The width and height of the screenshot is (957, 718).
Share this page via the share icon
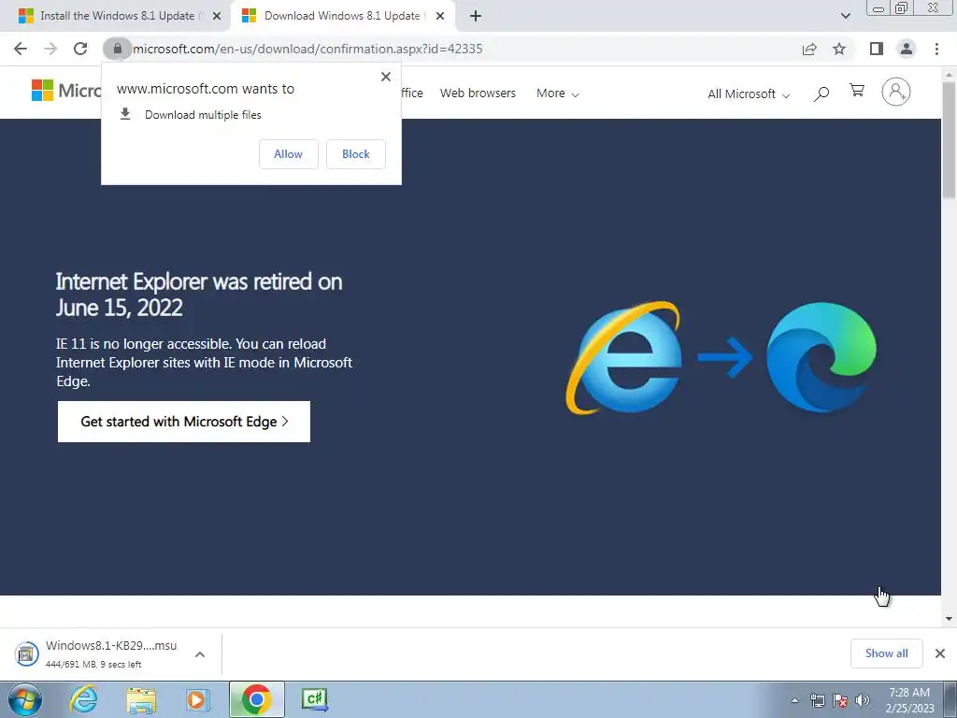pos(809,49)
